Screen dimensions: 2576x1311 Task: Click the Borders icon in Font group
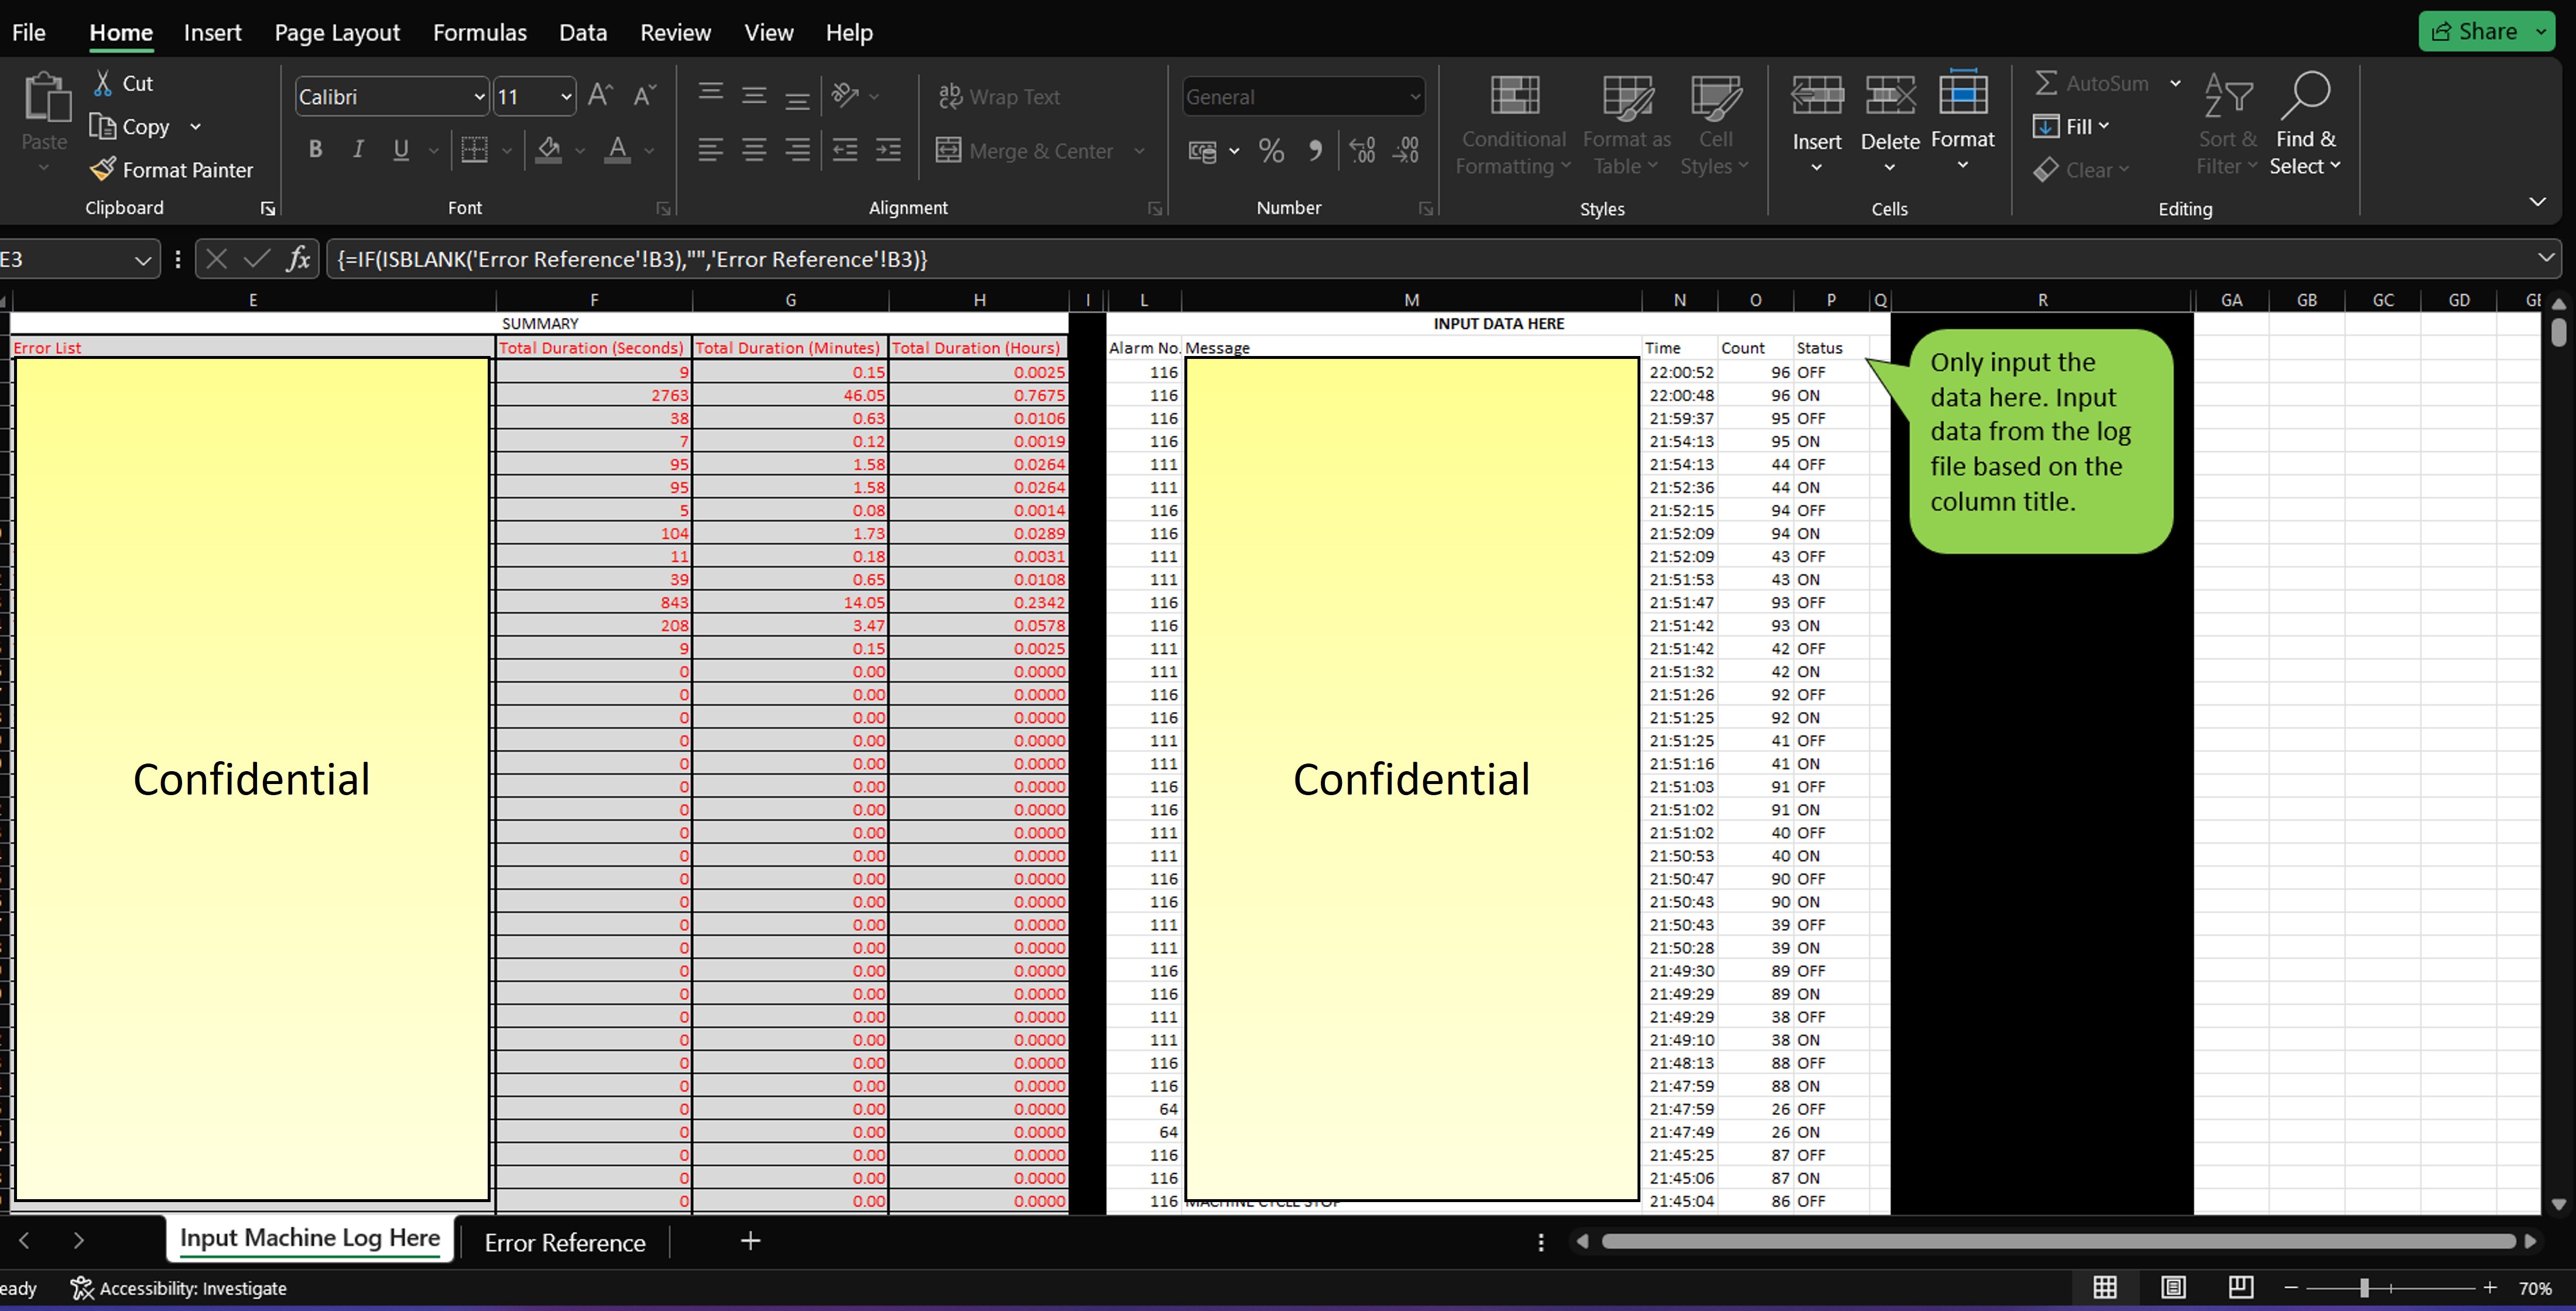click(474, 150)
